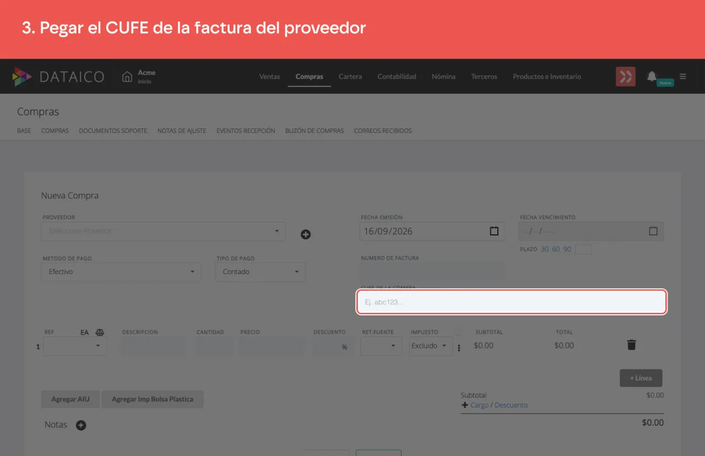Expand the Ref product dropdown

[75, 346]
